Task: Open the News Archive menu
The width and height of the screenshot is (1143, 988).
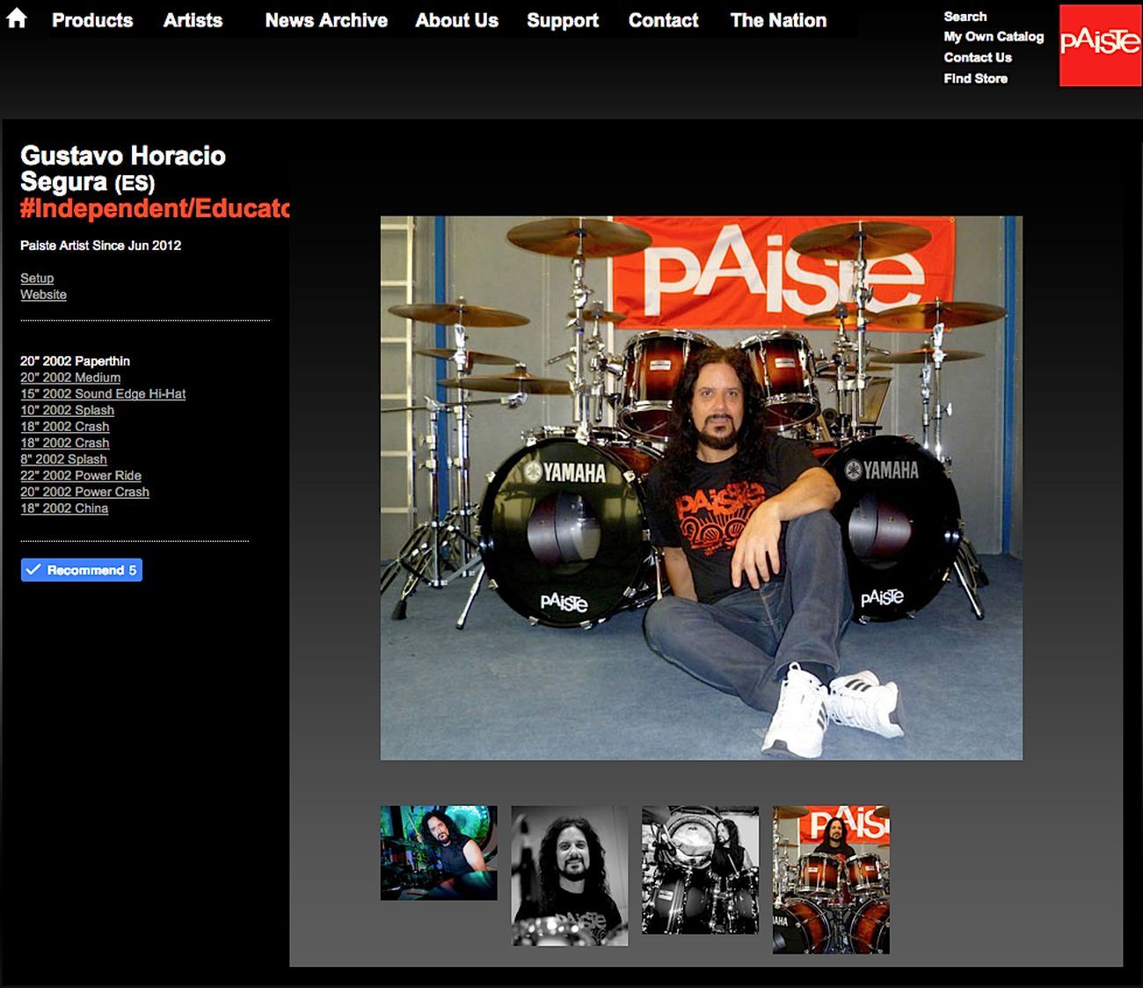Action: [x=326, y=20]
